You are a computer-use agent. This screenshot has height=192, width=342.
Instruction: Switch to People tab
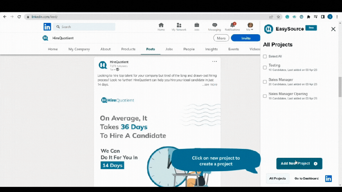(189, 49)
